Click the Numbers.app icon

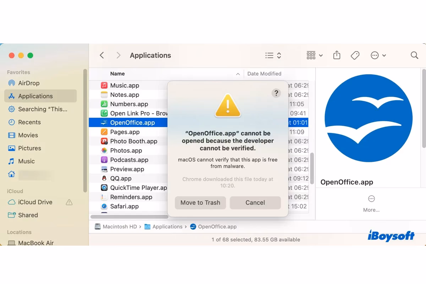pyautogui.click(x=104, y=104)
